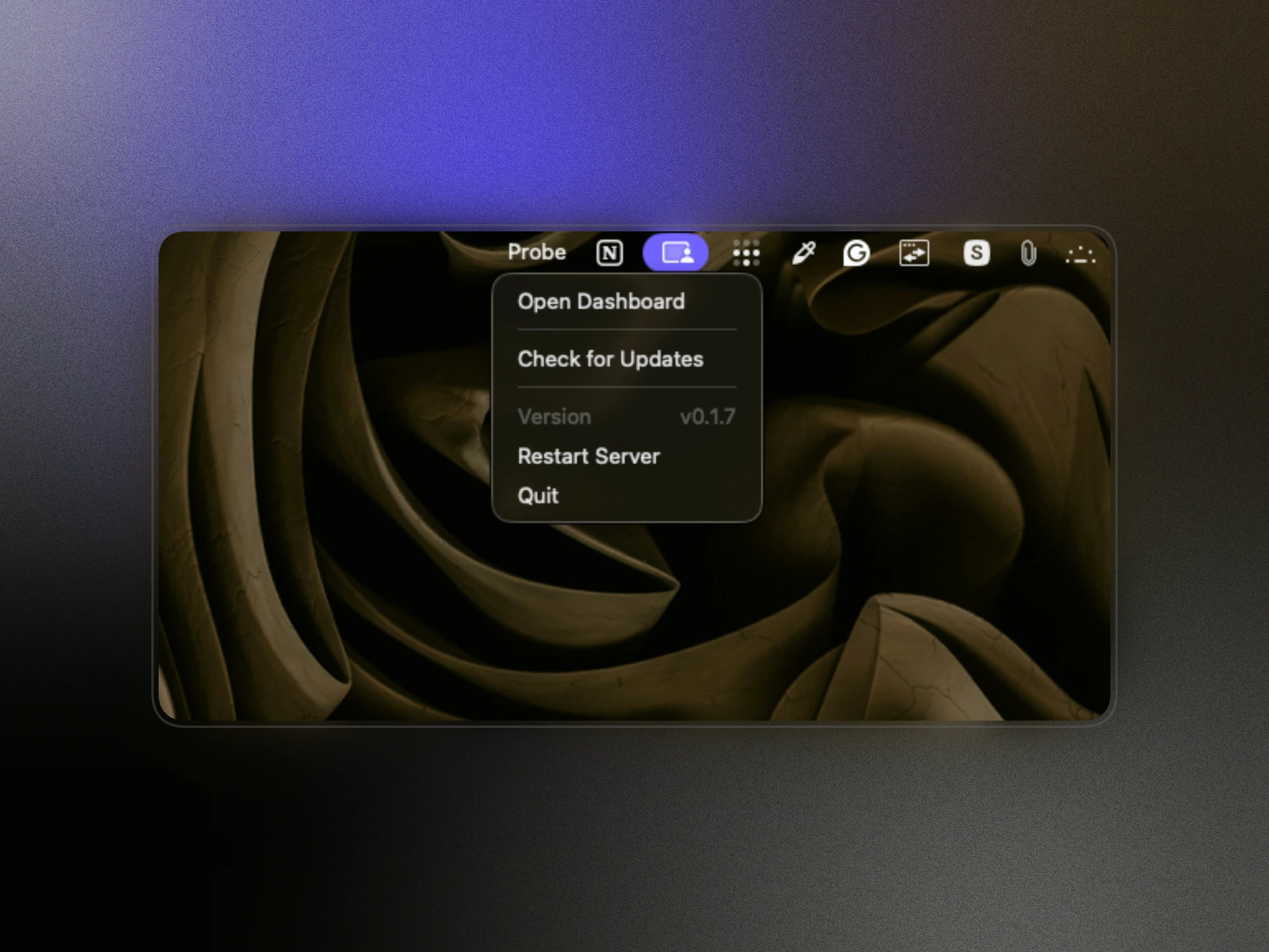Open the scattered-dots icon at the right end of the menu bar
The width and height of the screenshot is (1269, 952).
point(1081,255)
